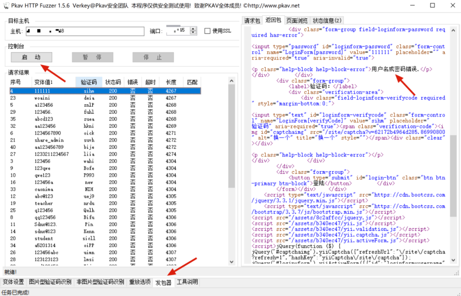Switch to the 页面浏览 tab
The width and height of the screenshot is (461, 296).
click(297, 20)
